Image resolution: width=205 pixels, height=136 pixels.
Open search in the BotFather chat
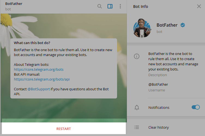(100, 6)
